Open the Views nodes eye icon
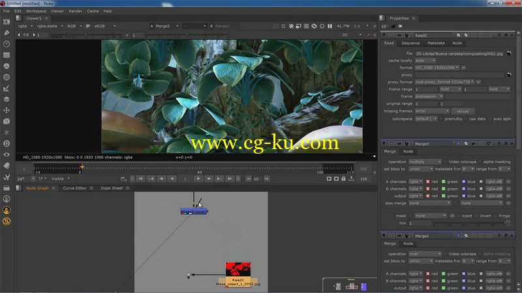This screenshot has width=522, height=293. 7,154
